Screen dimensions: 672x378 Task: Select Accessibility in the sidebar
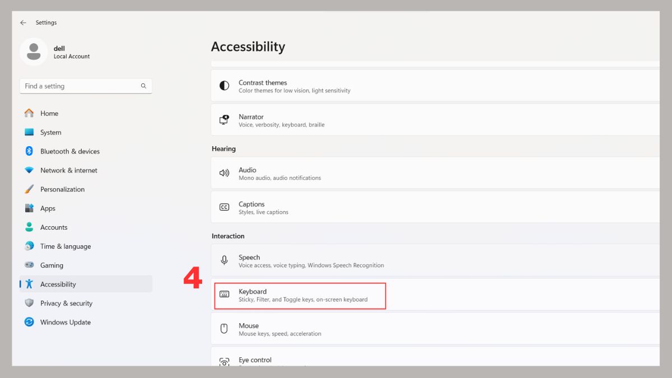[86, 284]
